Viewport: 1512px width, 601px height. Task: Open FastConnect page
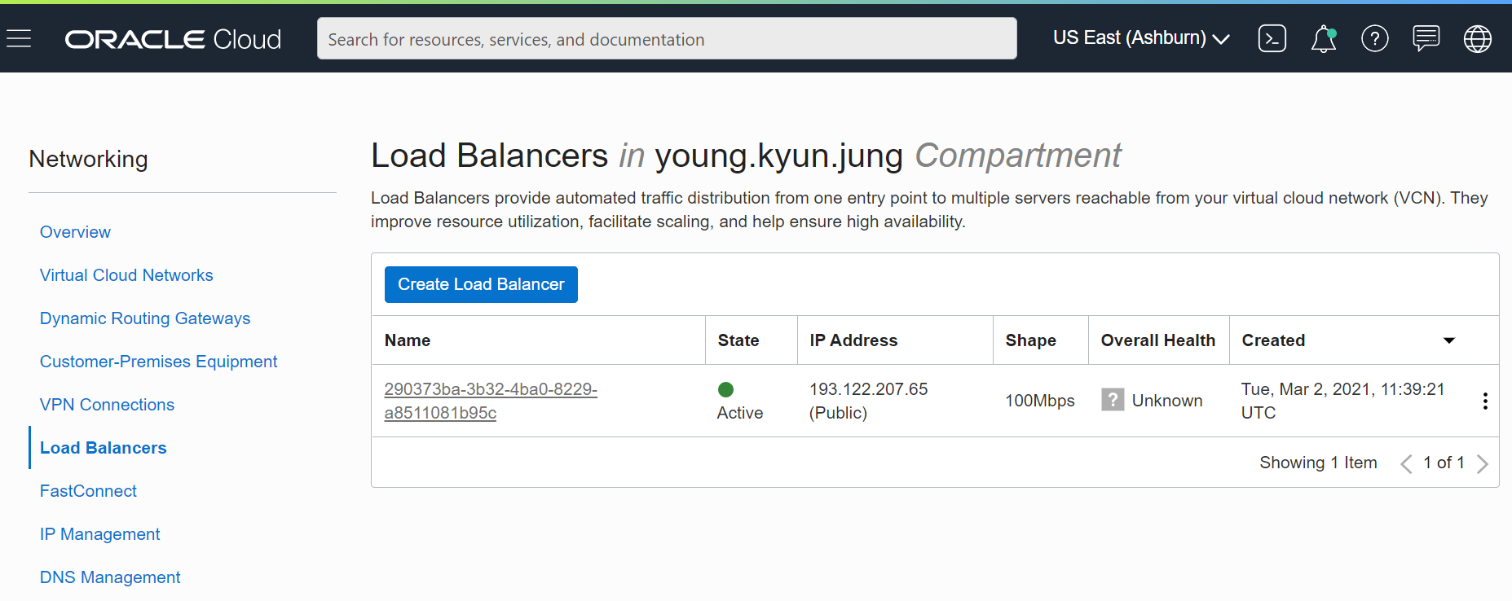[x=88, y=491]
